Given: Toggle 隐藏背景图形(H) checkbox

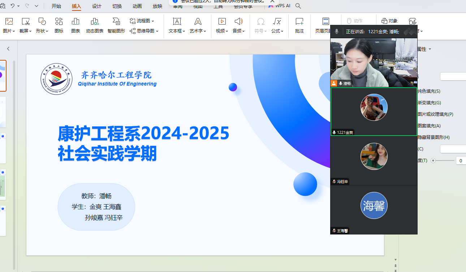Looking at the screenshot, I should coord(433,137).
